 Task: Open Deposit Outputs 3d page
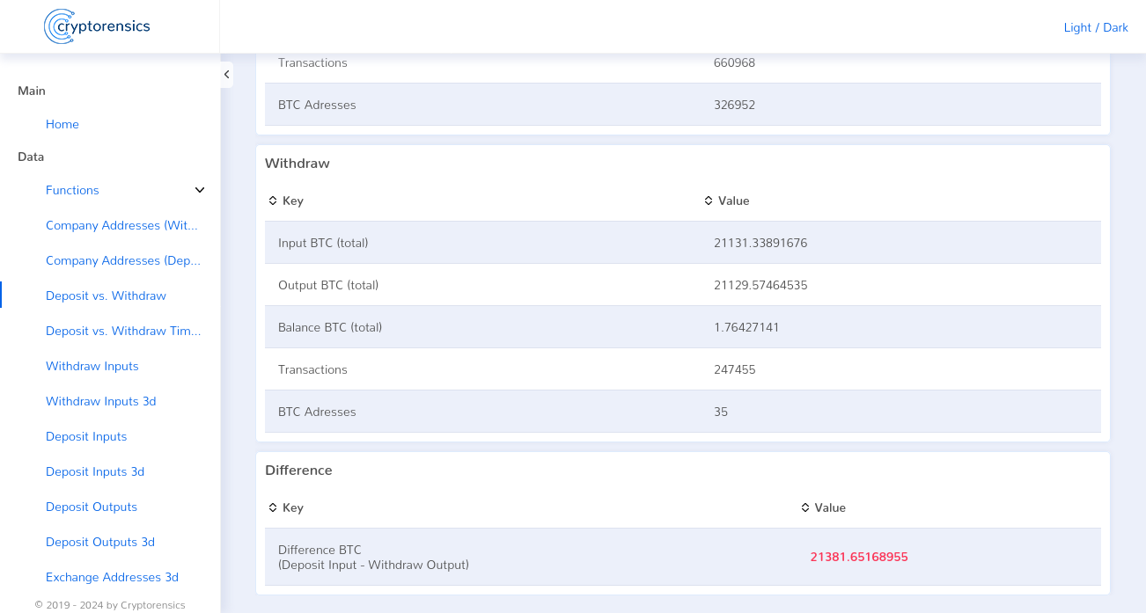coord(100,542)
